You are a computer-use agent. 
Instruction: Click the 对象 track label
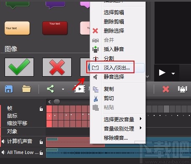click(x=12, y=131)
